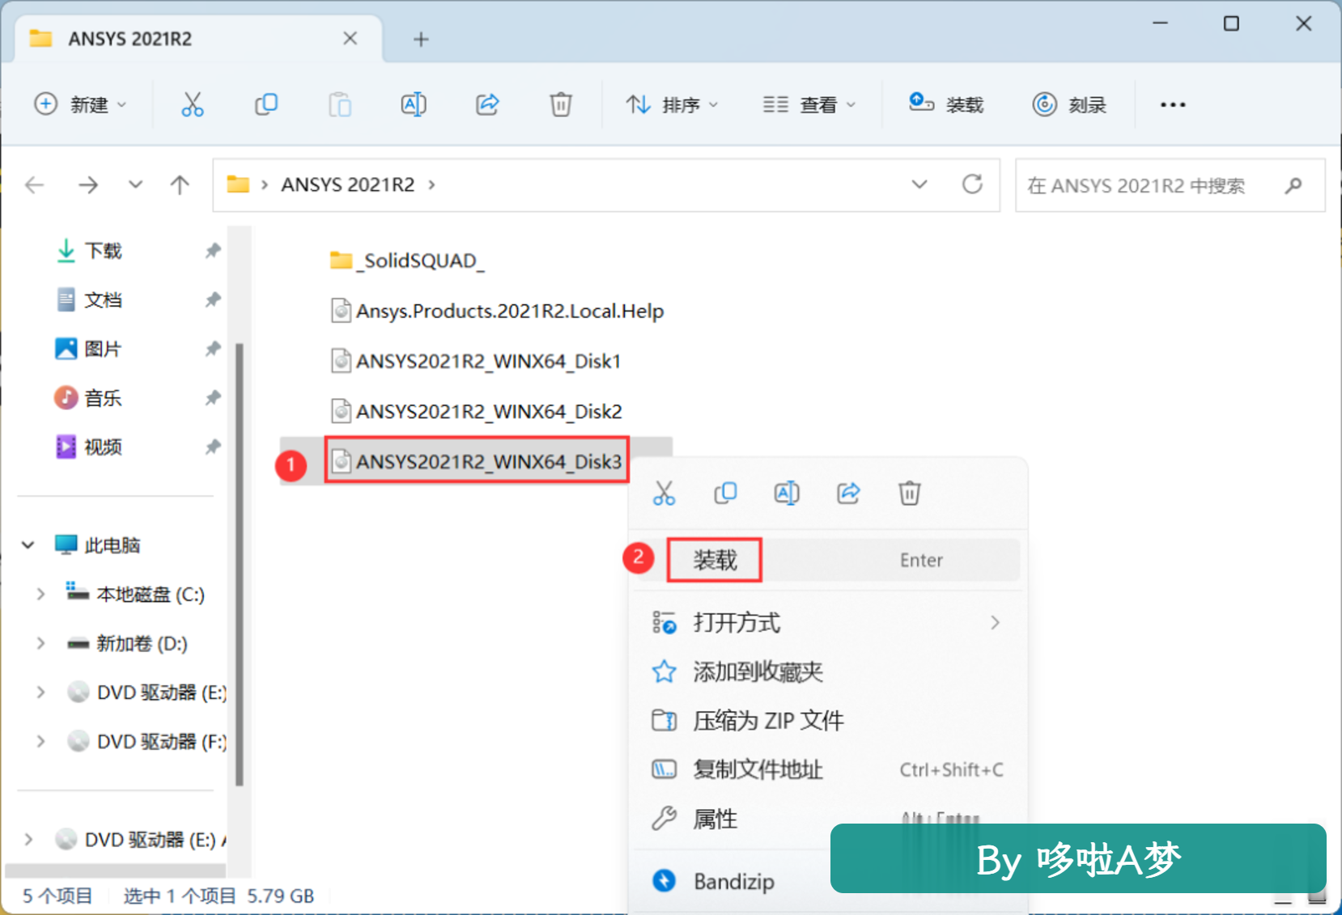This screenshot has width=1342, height=915.
Task: Choose 装载 in the context menu
Action: [826, 560]
